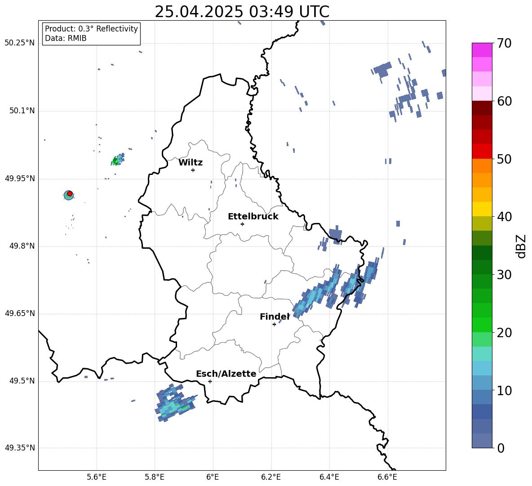The width and height of the screenshot is (532, 486).
Task: Click the Findel station label
Action: (275, 317)
